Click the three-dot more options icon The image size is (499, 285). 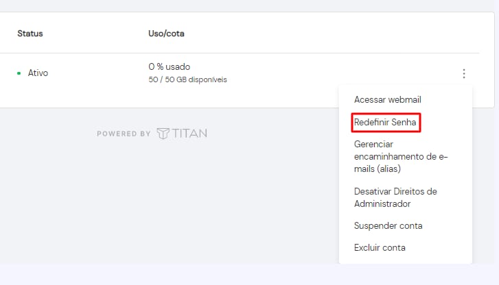click(464, 73)
